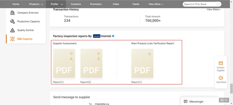Preview Supplier Assessment Report(1) with eye icon

point(71,53)
